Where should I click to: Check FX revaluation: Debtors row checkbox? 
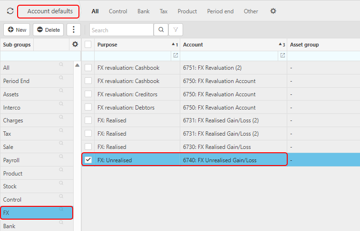click(88, 107)
